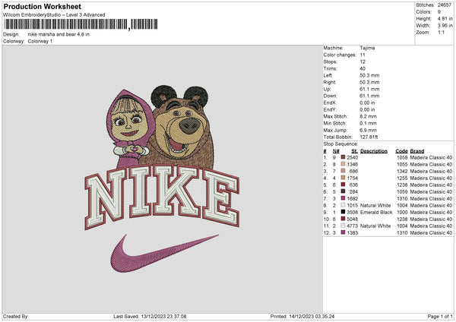Select the Emerald Black description

coord(376,212)
